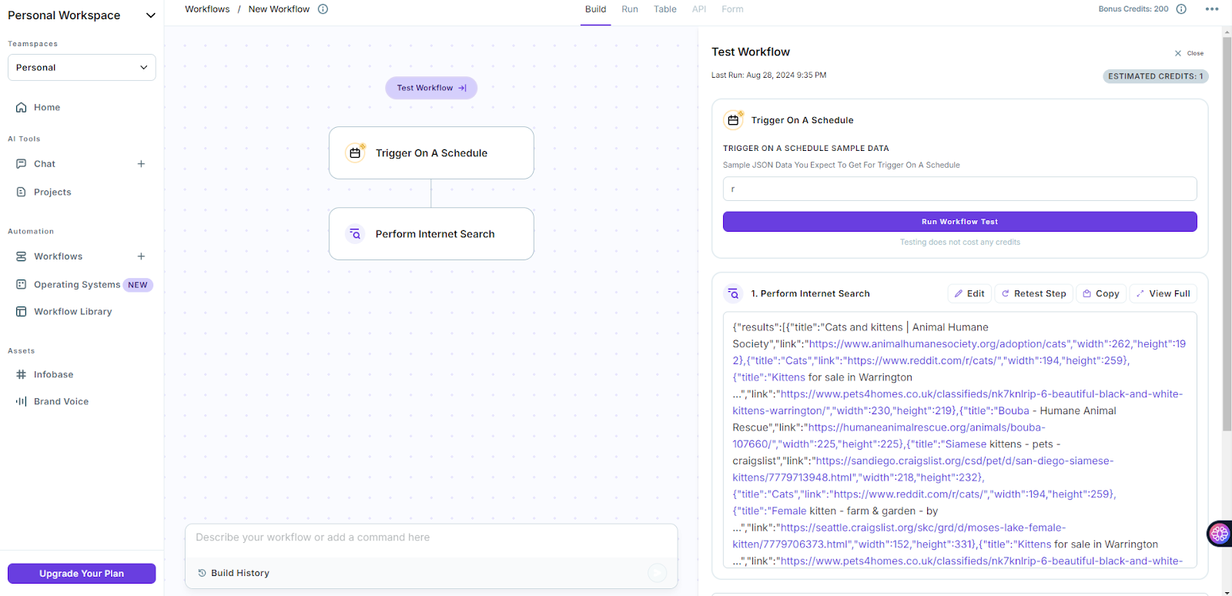Click the ESTIMATED CREDITS: 1 badge
Viewport: 1232px width, 596px height.
[1155, 76]
